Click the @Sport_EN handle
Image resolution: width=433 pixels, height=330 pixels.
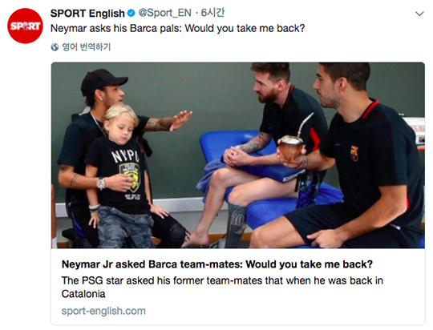pyautogui.click(x=165, y=13)
